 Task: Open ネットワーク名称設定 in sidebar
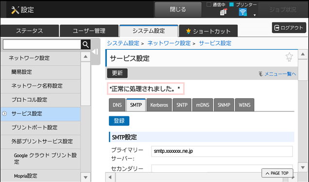pyautogui.click(x=41, y=86)
